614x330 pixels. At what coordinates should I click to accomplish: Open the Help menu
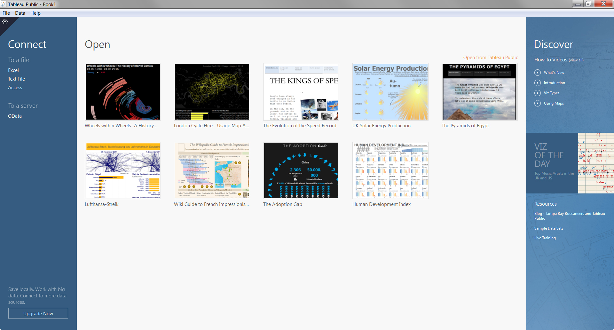click(35, 13)
